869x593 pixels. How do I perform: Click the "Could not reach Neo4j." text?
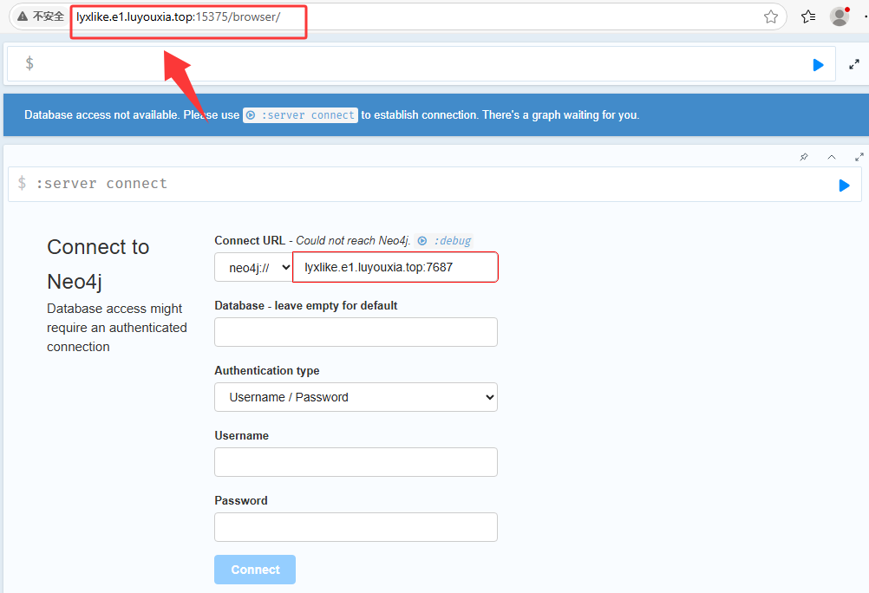[x=353, y=240]
